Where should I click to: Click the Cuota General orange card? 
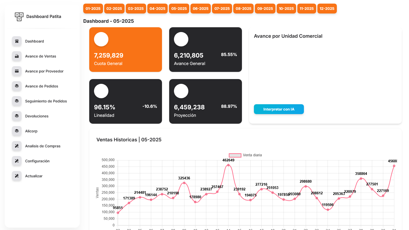click(125, 49)
